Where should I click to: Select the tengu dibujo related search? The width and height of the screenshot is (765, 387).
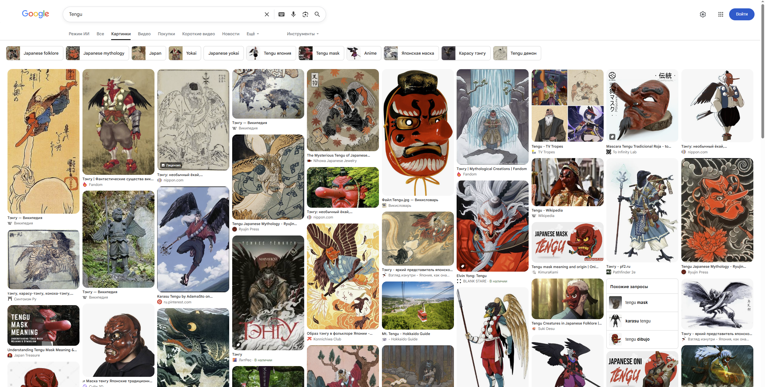pos(642,339)
